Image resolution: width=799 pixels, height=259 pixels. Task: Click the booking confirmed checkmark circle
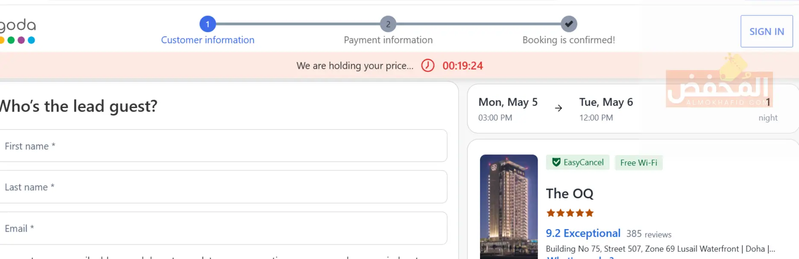[x=569, y=24]
